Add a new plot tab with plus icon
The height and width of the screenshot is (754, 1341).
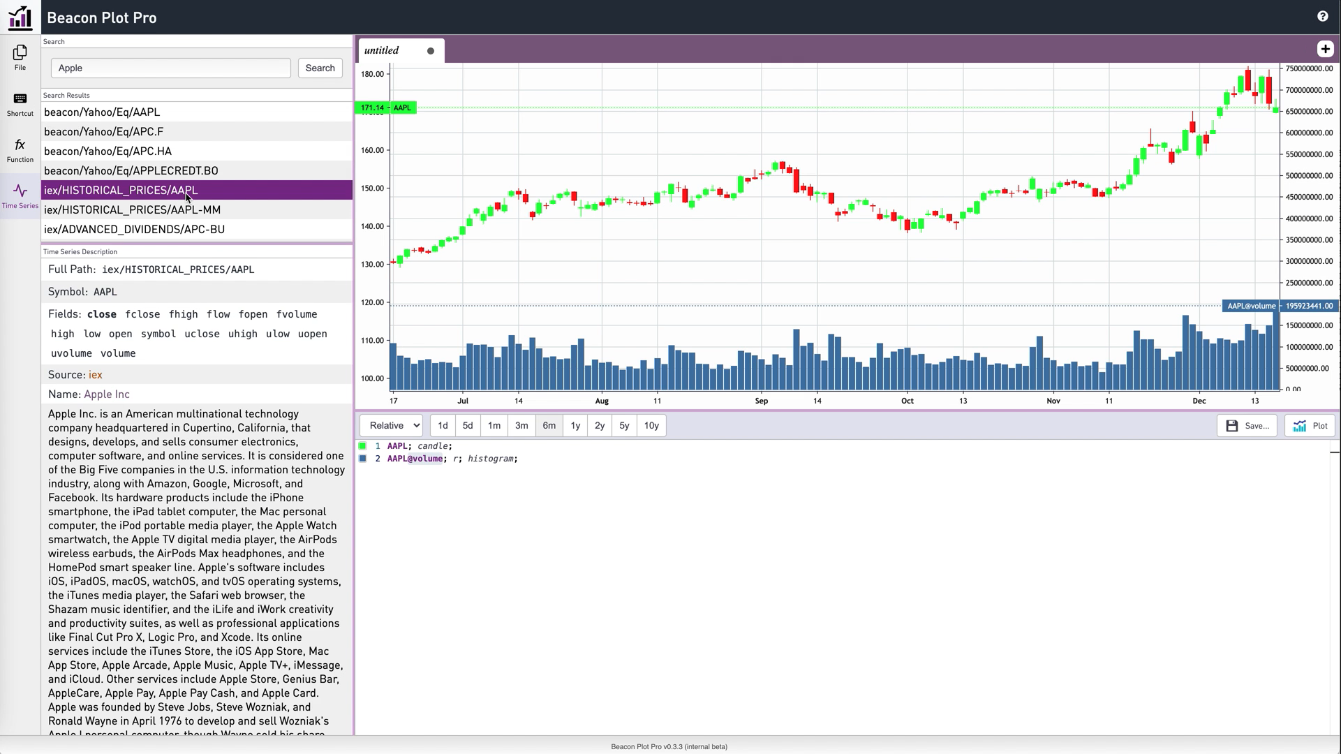pos(1325,49)
